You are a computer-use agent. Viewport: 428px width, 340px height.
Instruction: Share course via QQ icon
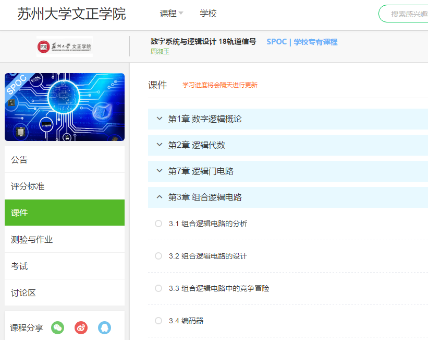tap(104, 327)
